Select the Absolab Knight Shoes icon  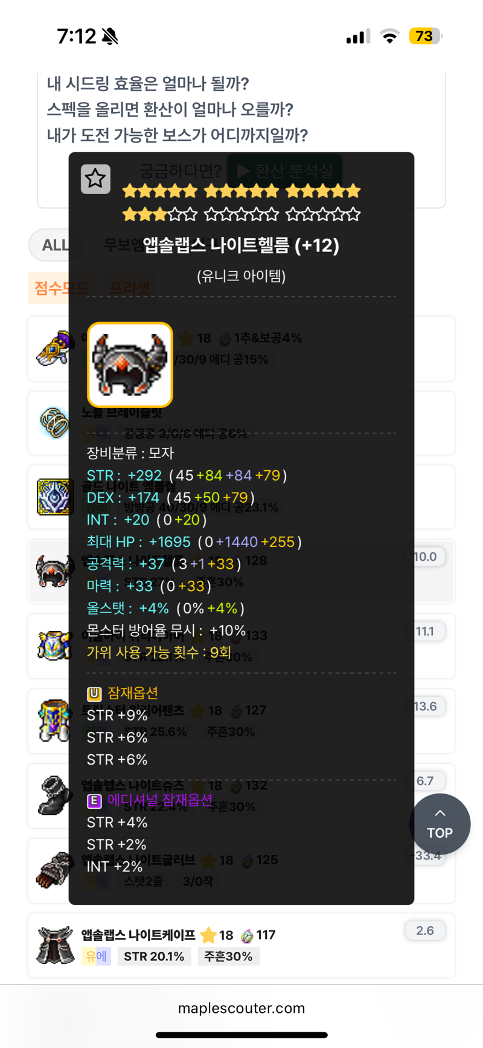click(54, 795)
